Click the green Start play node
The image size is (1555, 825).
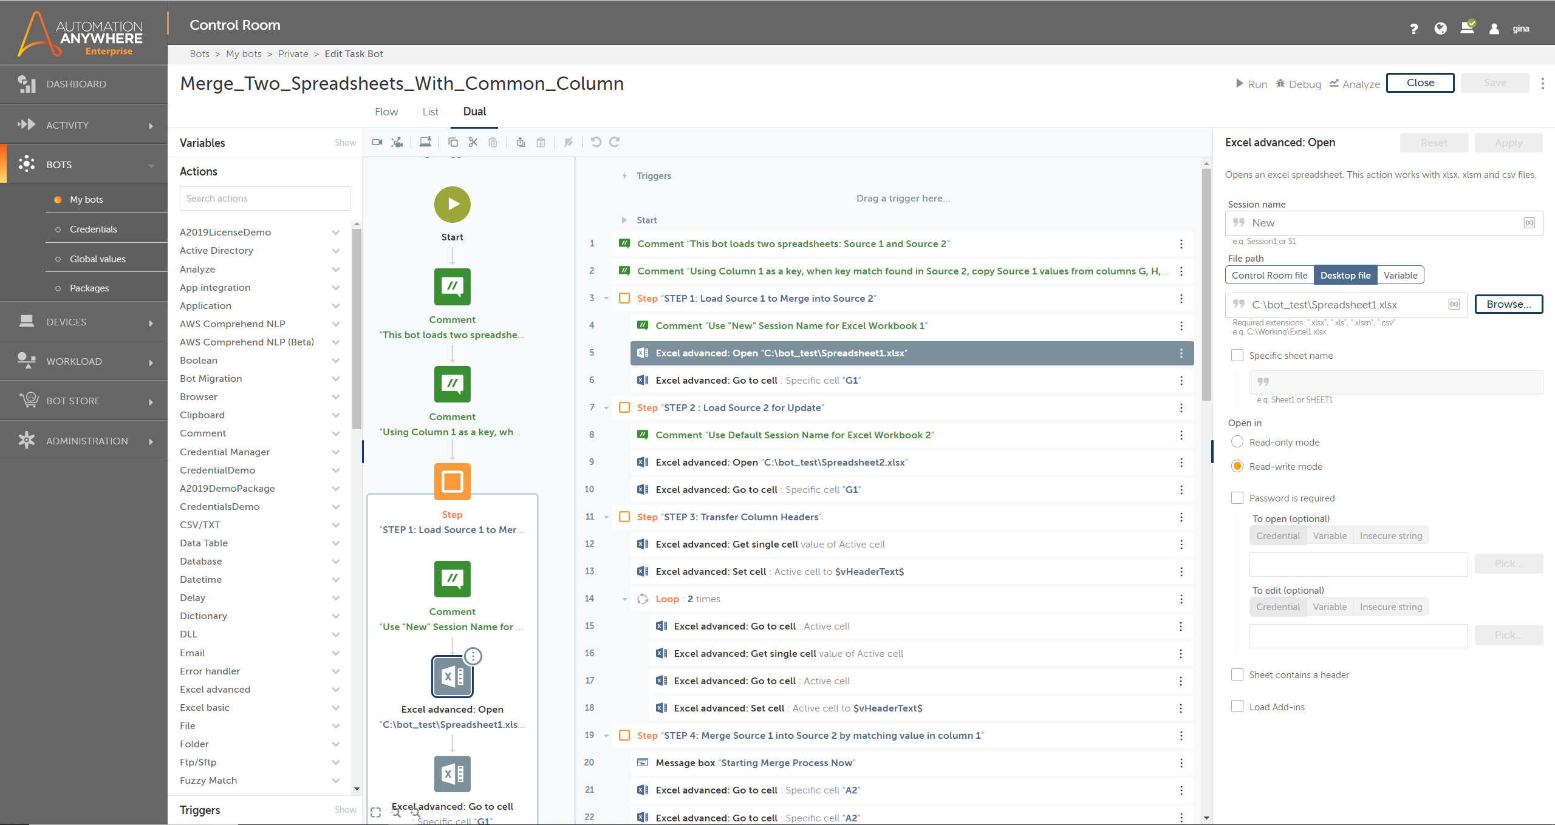(x=452, y=205)
